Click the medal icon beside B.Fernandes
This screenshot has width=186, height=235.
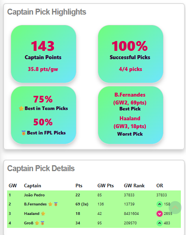56,204
